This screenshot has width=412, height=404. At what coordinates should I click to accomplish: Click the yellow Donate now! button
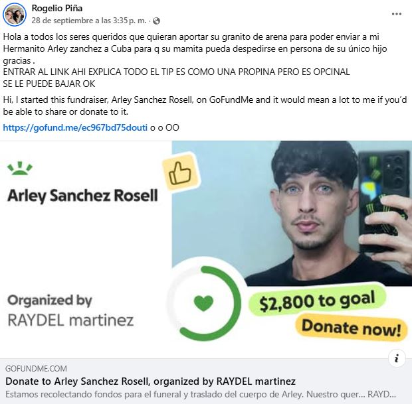click(352, 328)
